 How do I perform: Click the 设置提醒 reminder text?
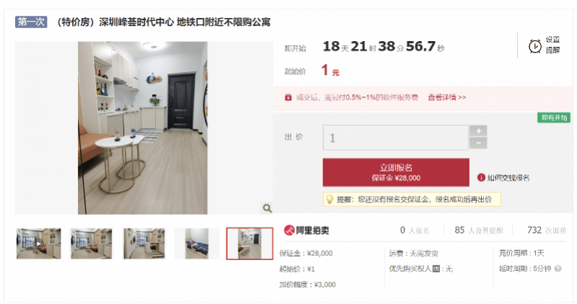[x=552, y=45]
